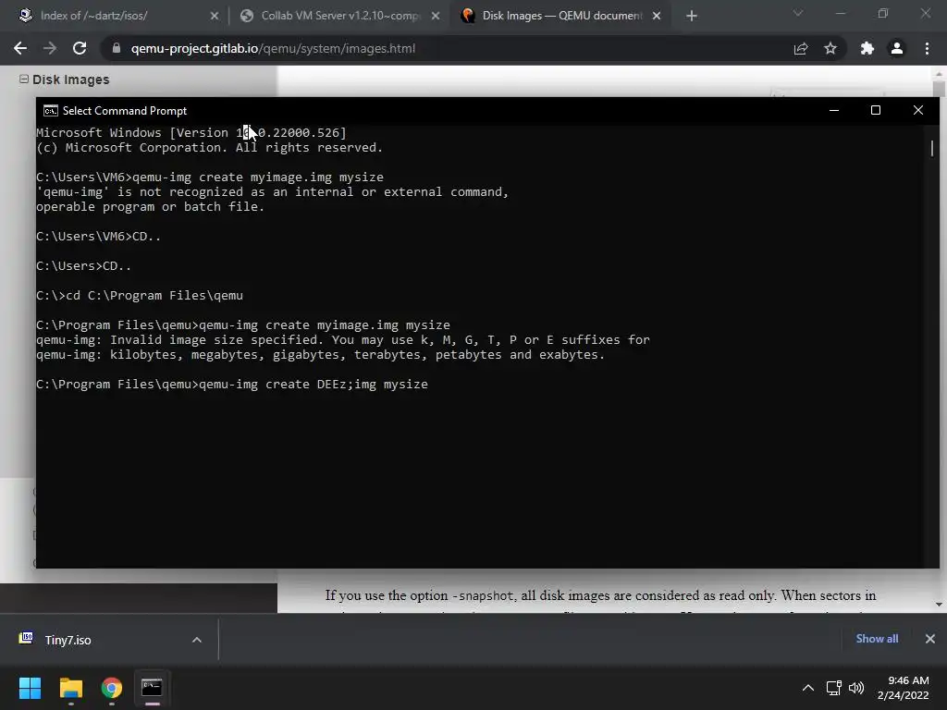Viewport: 947px width, 710px height.
Task: Open the Windows Start menu
Action: point(30,688)
